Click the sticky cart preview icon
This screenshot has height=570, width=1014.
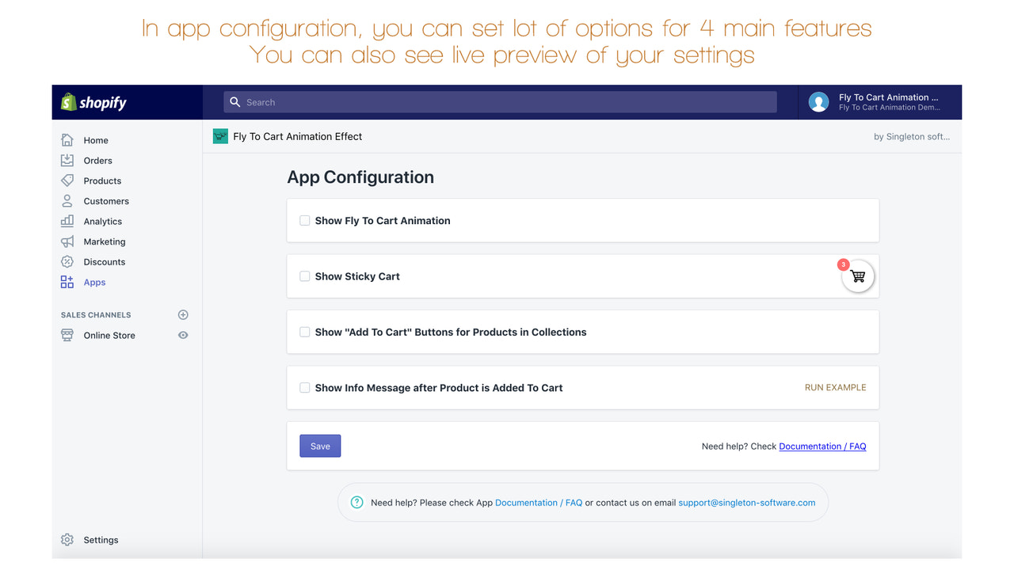pyautogui.click(x=858, y=275)
